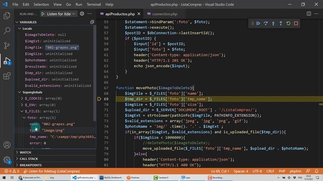Image resolution: width=323 pixels, height=181 pixels.
Task: Open the Manage gear in activity bar
Action: [7, 160]
